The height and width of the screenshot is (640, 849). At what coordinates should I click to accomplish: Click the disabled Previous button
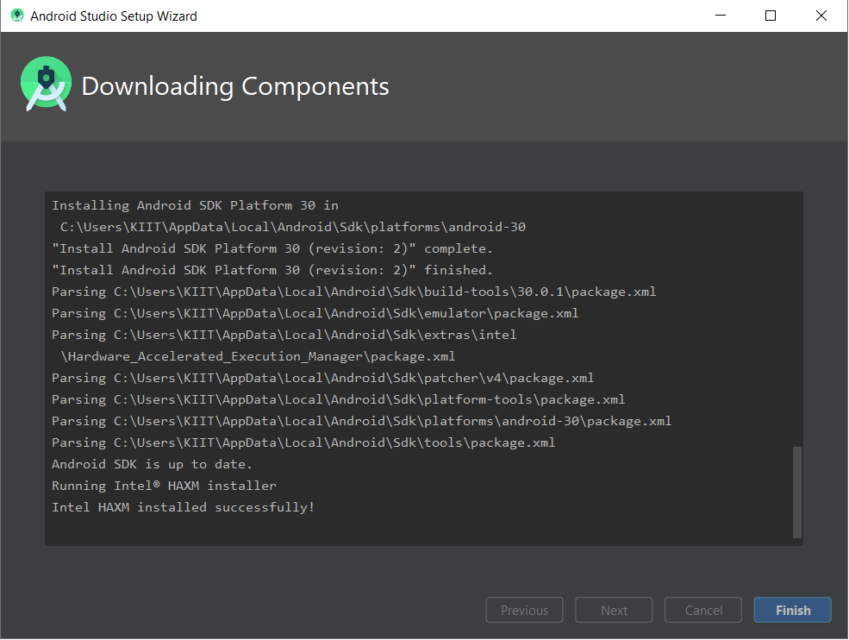coord(525,610)
